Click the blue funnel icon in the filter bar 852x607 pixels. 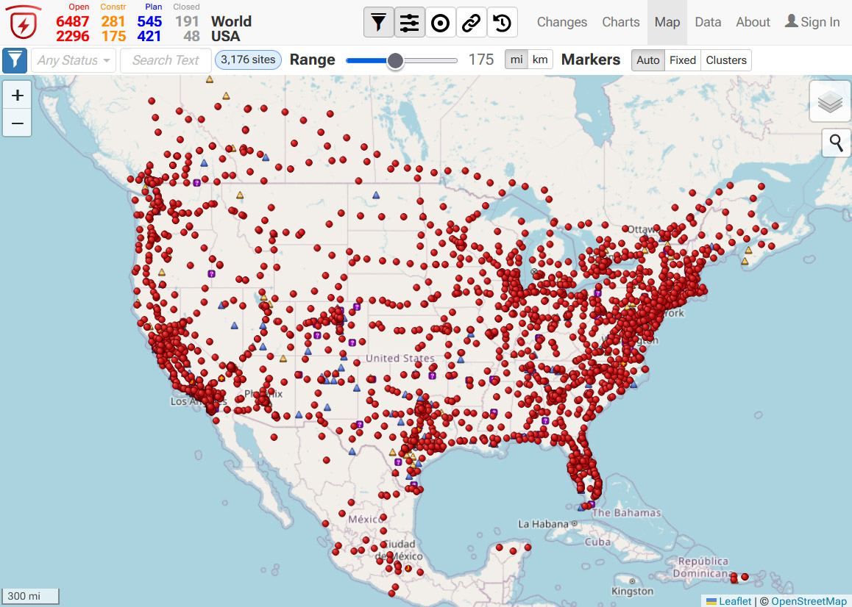tap(15, 60)
